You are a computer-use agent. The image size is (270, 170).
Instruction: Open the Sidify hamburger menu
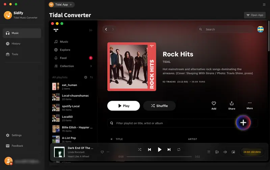click(264, 5)
